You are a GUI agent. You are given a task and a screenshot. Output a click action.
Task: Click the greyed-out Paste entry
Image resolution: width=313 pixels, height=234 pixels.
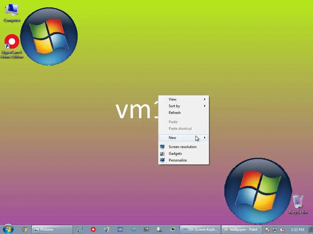point(183,122)
